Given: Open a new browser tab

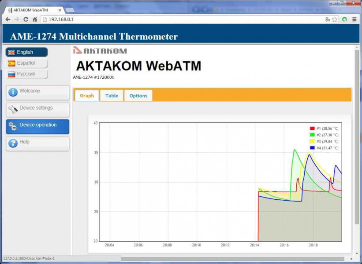Looking at the screenshot, I should pyautogui.click(x=70, y=10).
